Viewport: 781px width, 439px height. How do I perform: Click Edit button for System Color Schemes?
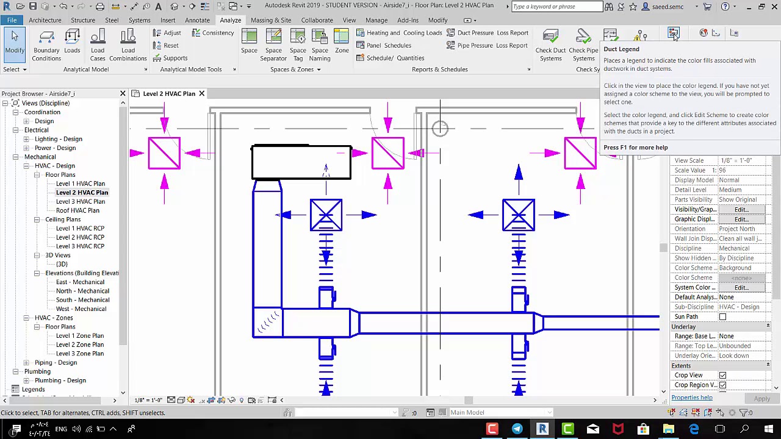point(741,288)
